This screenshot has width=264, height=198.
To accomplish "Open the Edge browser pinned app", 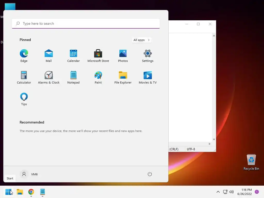I will click(x=24, y=56).
